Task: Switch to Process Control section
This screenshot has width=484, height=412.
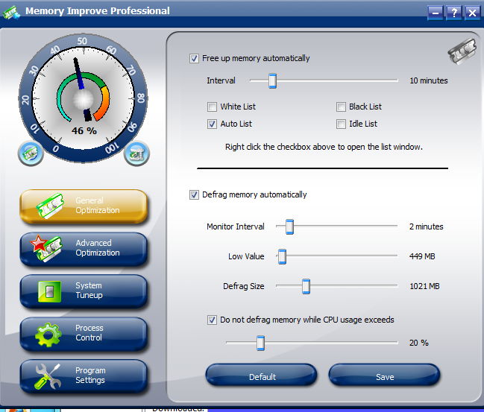Action: coord(84,334)
